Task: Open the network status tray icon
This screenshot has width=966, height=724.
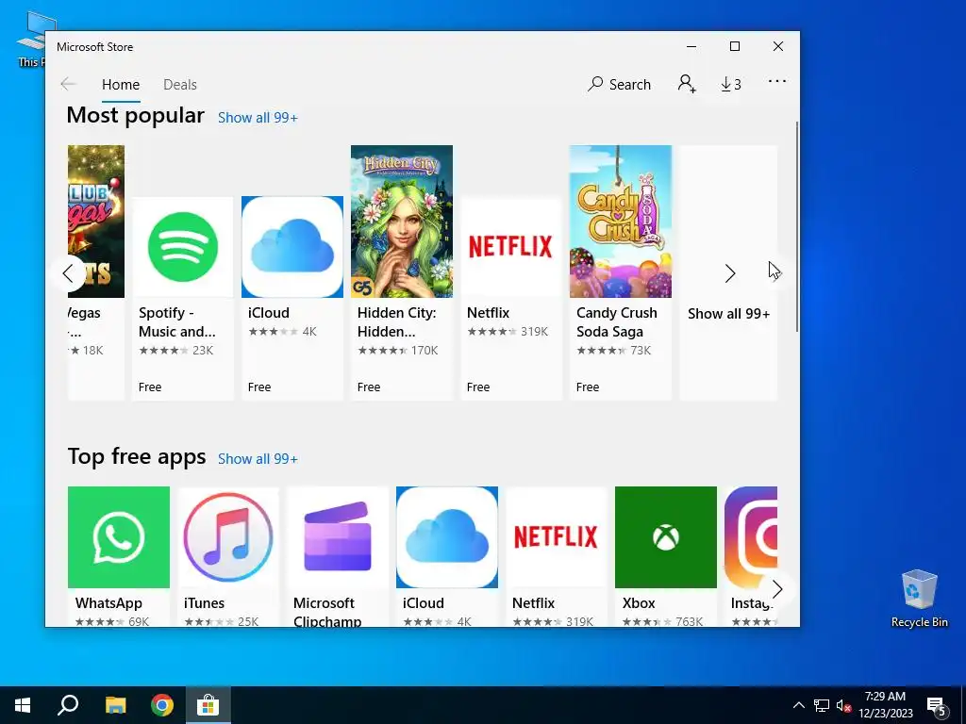Action: tap(822, 705)
